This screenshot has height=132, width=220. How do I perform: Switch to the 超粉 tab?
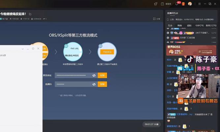[x=189, y=25]
